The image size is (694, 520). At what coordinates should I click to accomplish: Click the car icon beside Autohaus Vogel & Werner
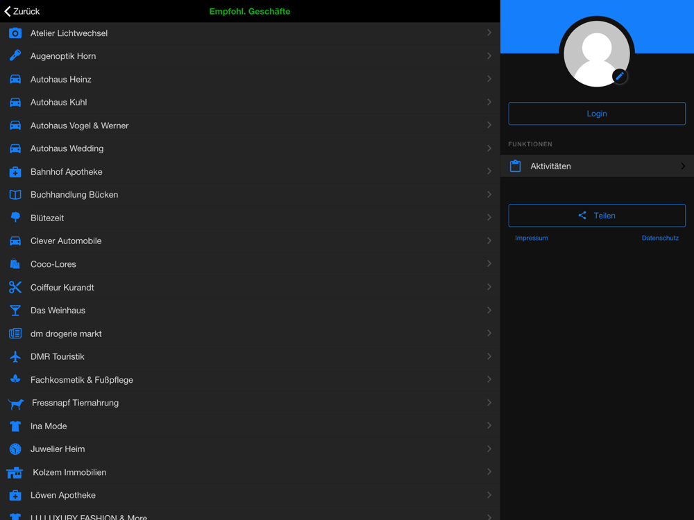pos(15,125)
